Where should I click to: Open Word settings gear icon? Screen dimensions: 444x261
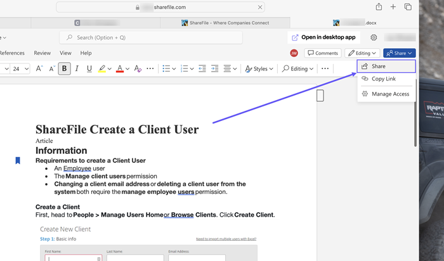point(374,37)
